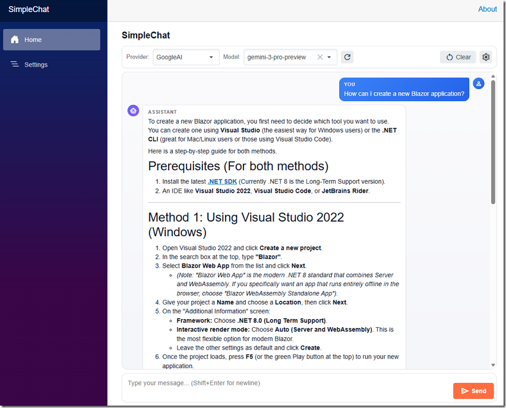Click the user avatar icon
Screen dimensions: 506x408
click(x=479, y=84)
